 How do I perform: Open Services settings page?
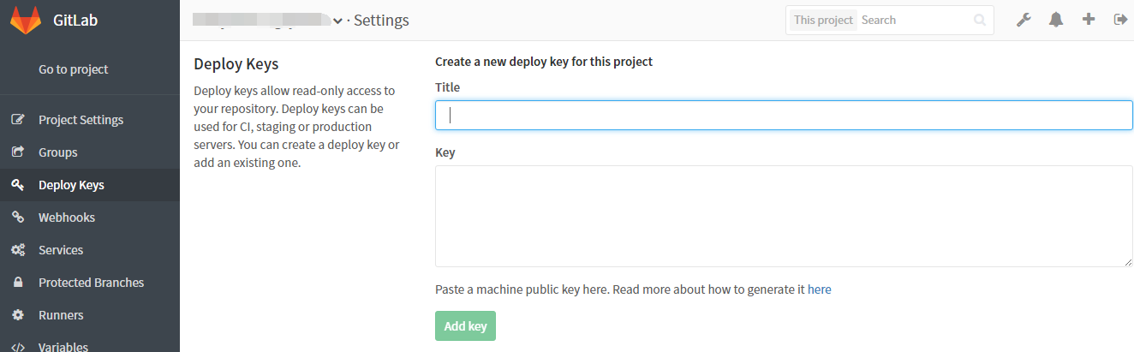[x=61, y=250]
